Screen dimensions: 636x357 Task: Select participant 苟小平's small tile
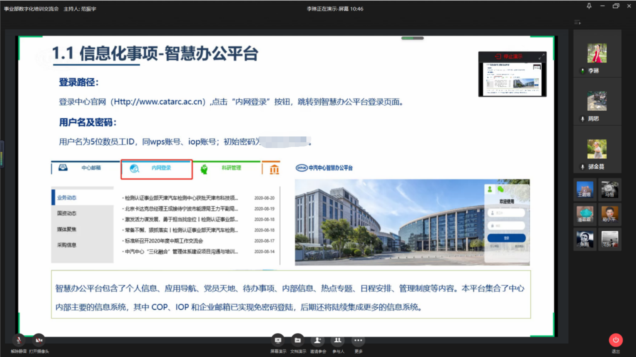point(610,214)
